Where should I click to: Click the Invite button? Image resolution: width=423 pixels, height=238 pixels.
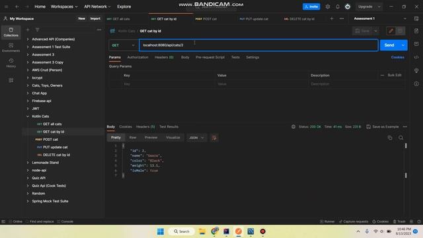(311, 7)
